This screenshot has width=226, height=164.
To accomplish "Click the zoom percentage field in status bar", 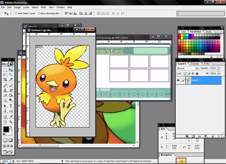I will click(5, 161).
